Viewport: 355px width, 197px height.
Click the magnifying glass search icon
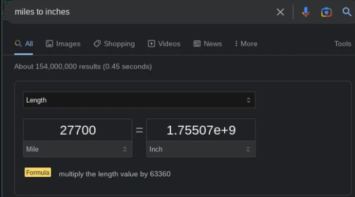[347, 12]
